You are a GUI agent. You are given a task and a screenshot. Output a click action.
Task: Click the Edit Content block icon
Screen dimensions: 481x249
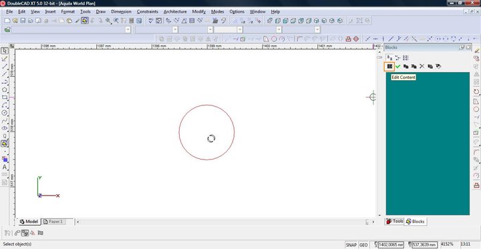[389, 66]
